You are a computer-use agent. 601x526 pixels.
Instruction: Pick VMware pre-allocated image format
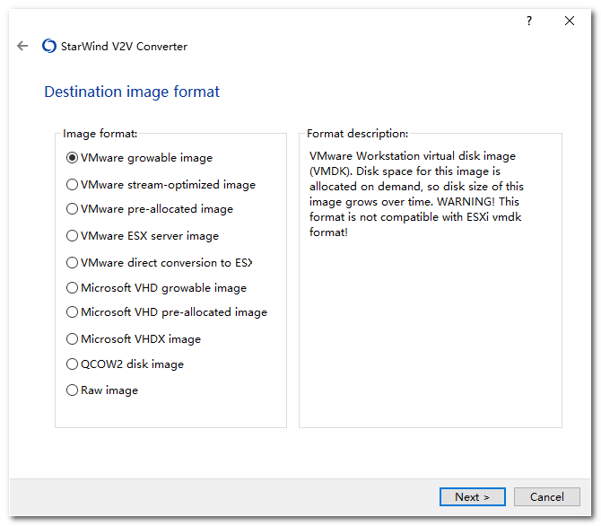click(x=73, y=209)
